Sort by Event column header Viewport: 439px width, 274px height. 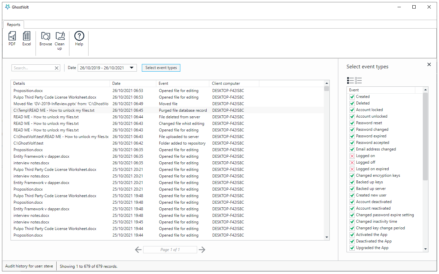pos(183,83)
